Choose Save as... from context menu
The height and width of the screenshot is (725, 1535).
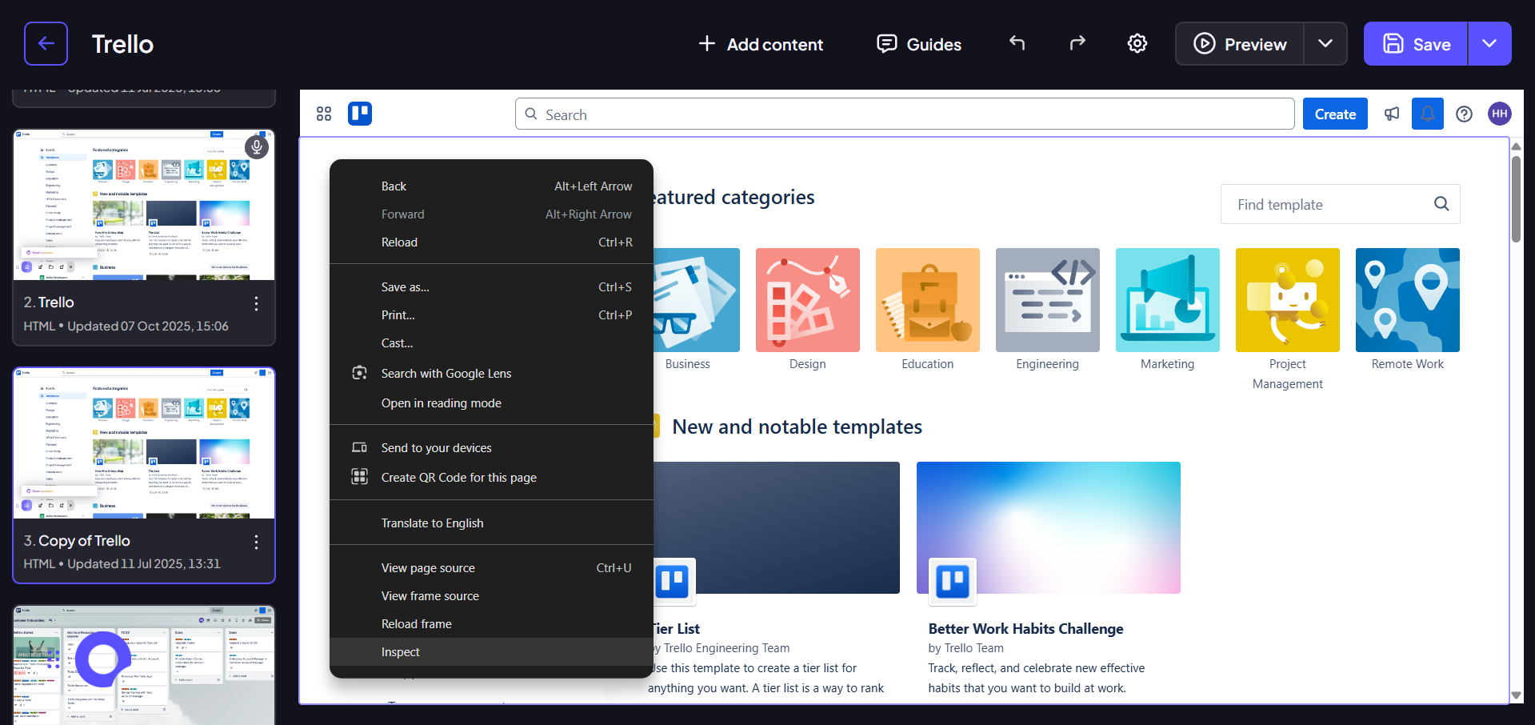[x=491, y=286]
